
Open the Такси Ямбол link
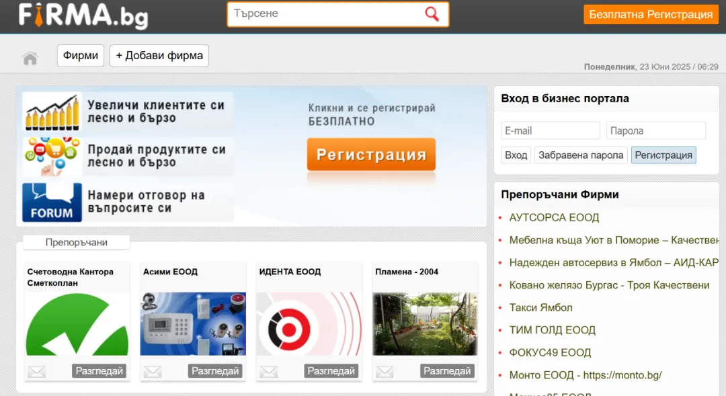click(x=540, y=307)
